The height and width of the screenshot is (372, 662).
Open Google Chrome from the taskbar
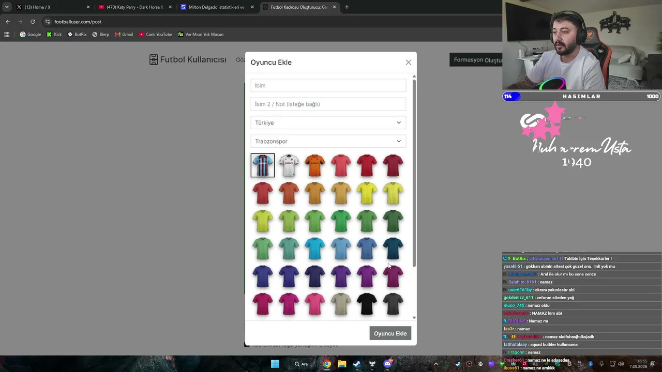[327, 364]
